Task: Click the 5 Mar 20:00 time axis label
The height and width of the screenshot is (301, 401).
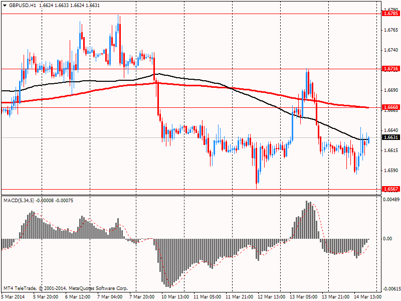Action: [x=46, y=296]
